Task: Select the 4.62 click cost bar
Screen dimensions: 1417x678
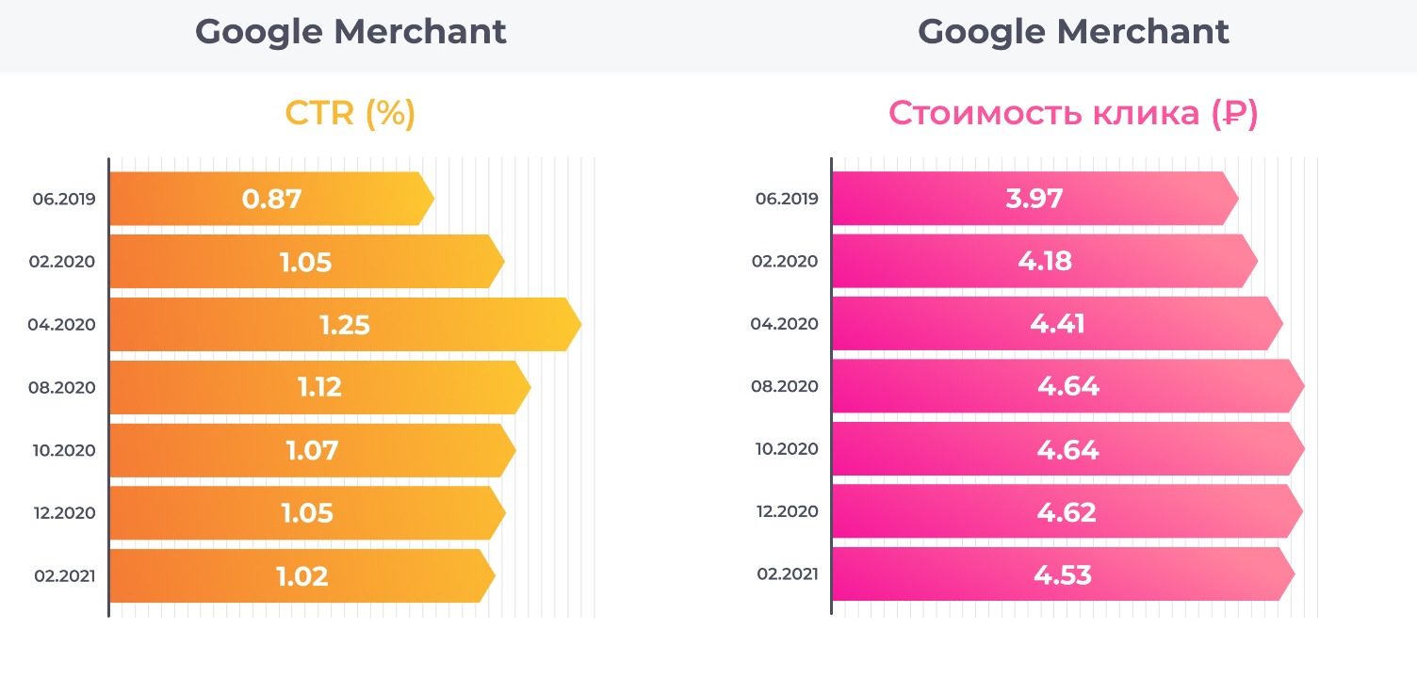Action: 1067,512
